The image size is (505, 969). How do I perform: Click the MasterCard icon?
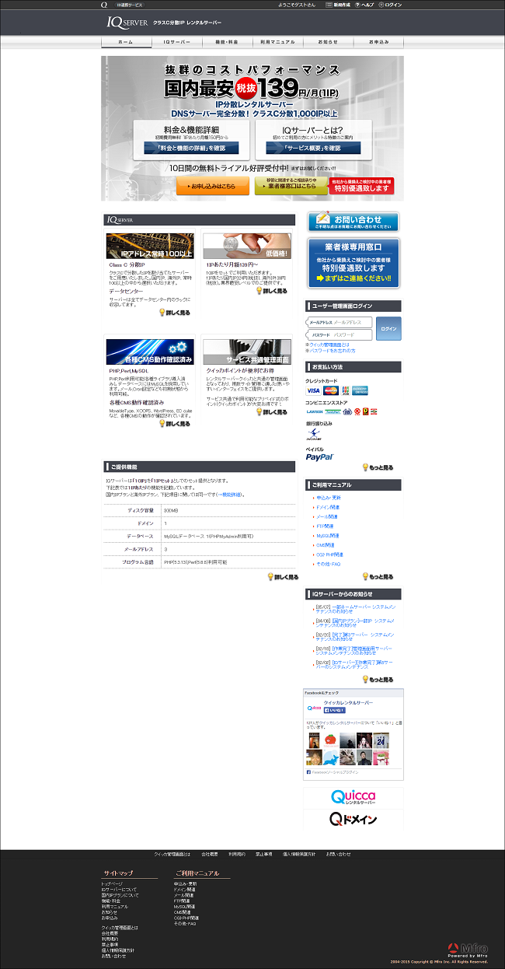pyautogui.click(x=330, y=390)
